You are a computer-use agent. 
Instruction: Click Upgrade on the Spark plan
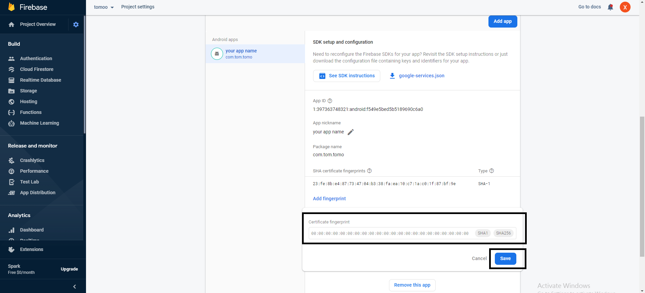click(x=69, y=269)
